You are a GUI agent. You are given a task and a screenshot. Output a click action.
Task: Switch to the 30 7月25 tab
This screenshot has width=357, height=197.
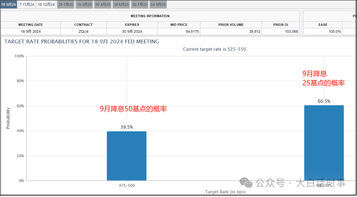click(x=139, y=5)
